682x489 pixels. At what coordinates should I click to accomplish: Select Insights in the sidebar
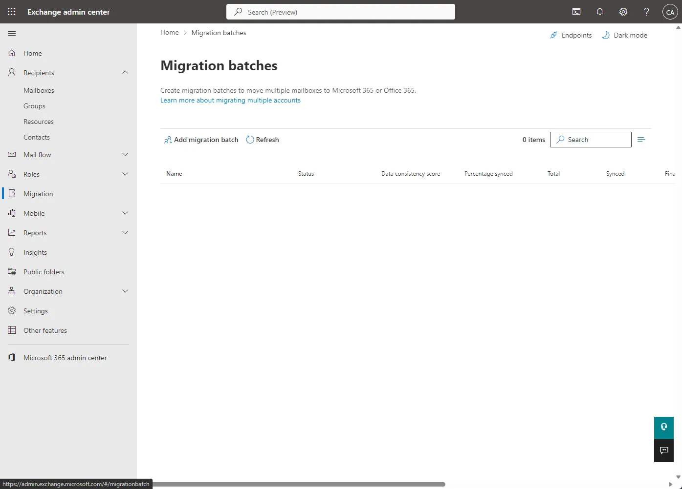tap(35, 252)
